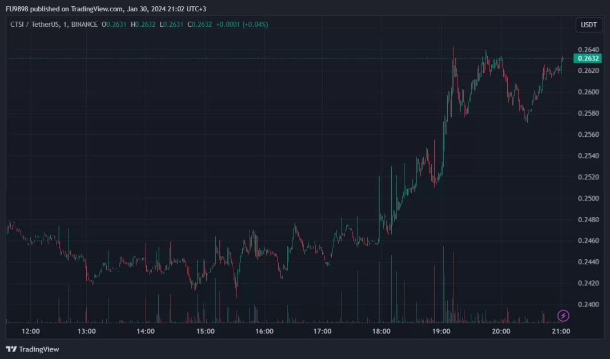Click the 15:00 label on time axis

[x=205, y=331]
